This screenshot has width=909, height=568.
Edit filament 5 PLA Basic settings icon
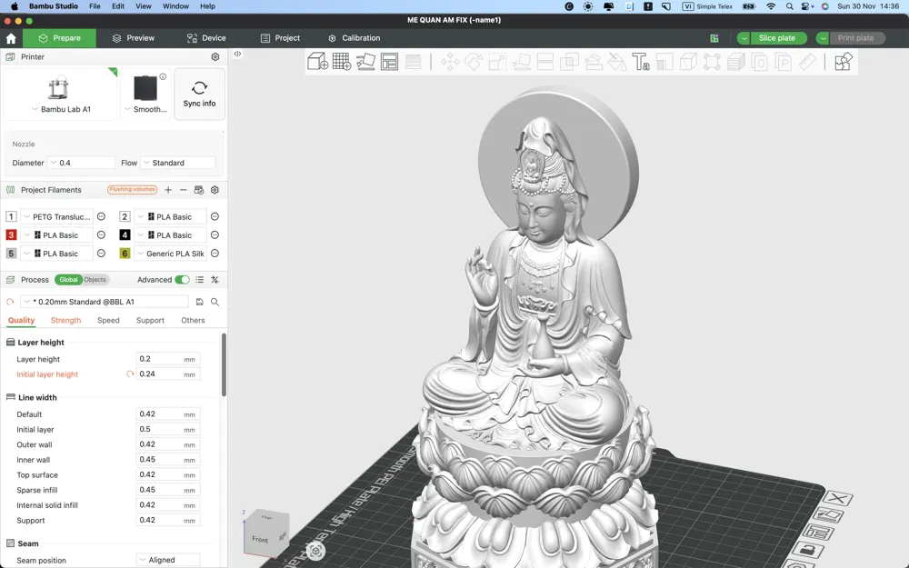[x=101, y=254]
